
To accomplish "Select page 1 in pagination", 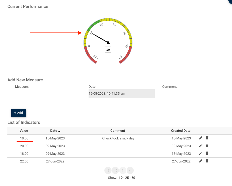I will 123,171.
